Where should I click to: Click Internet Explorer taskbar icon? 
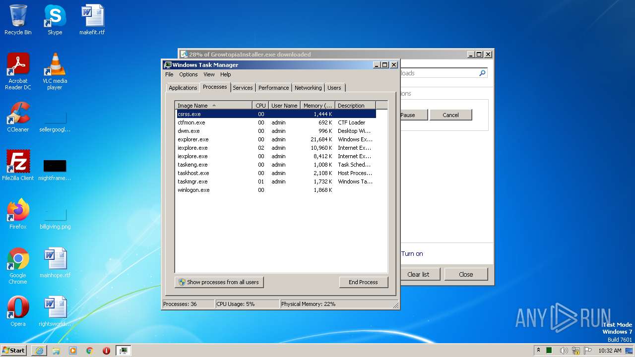pos(39,351)
